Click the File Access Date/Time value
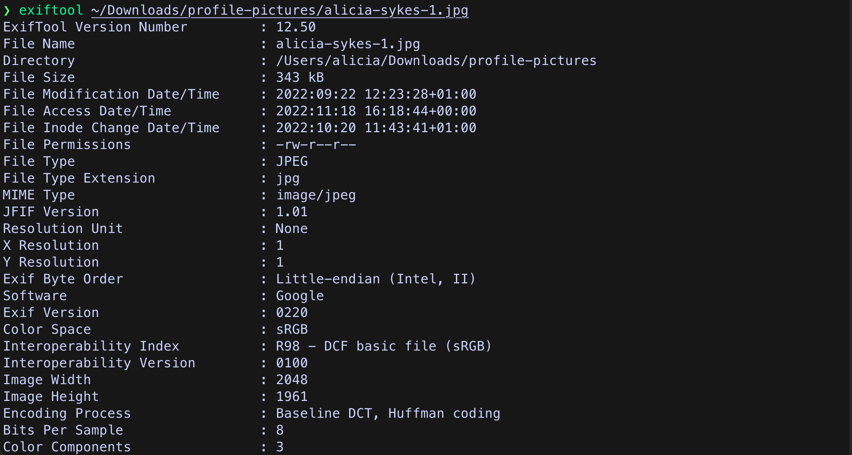Screen dimensions: 852x455 click(x=376, y=111)
